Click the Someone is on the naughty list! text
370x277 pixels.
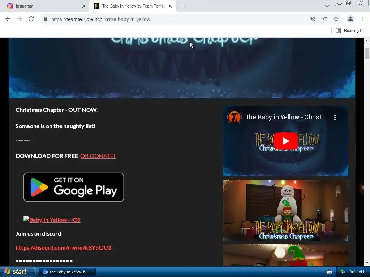[x=55, y=126]
